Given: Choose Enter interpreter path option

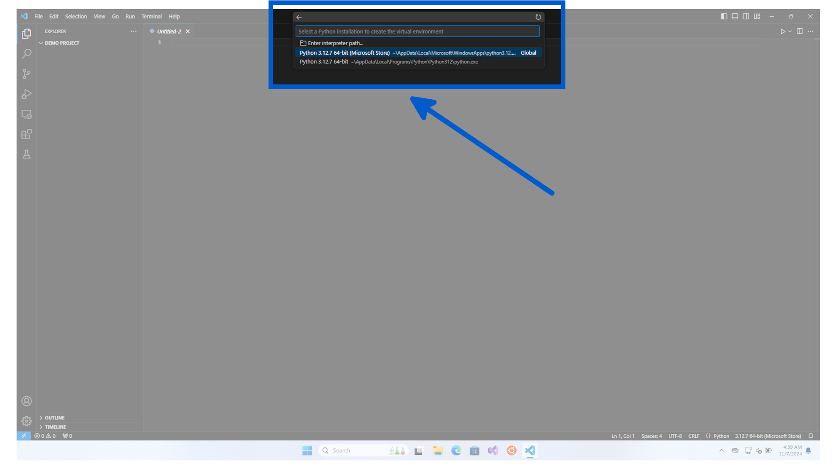Looking at the screenshot, I should [335, 43].
